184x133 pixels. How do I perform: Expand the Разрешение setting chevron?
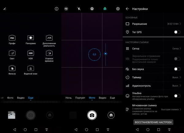coord(180,24)
